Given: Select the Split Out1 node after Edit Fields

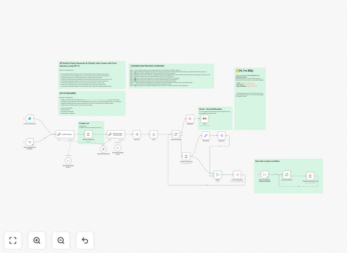Looking at the screenshot, I should pos(222,135).
